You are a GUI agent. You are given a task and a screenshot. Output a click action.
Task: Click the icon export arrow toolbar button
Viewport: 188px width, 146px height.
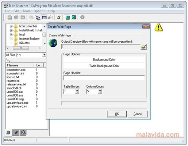pos(38,18)
